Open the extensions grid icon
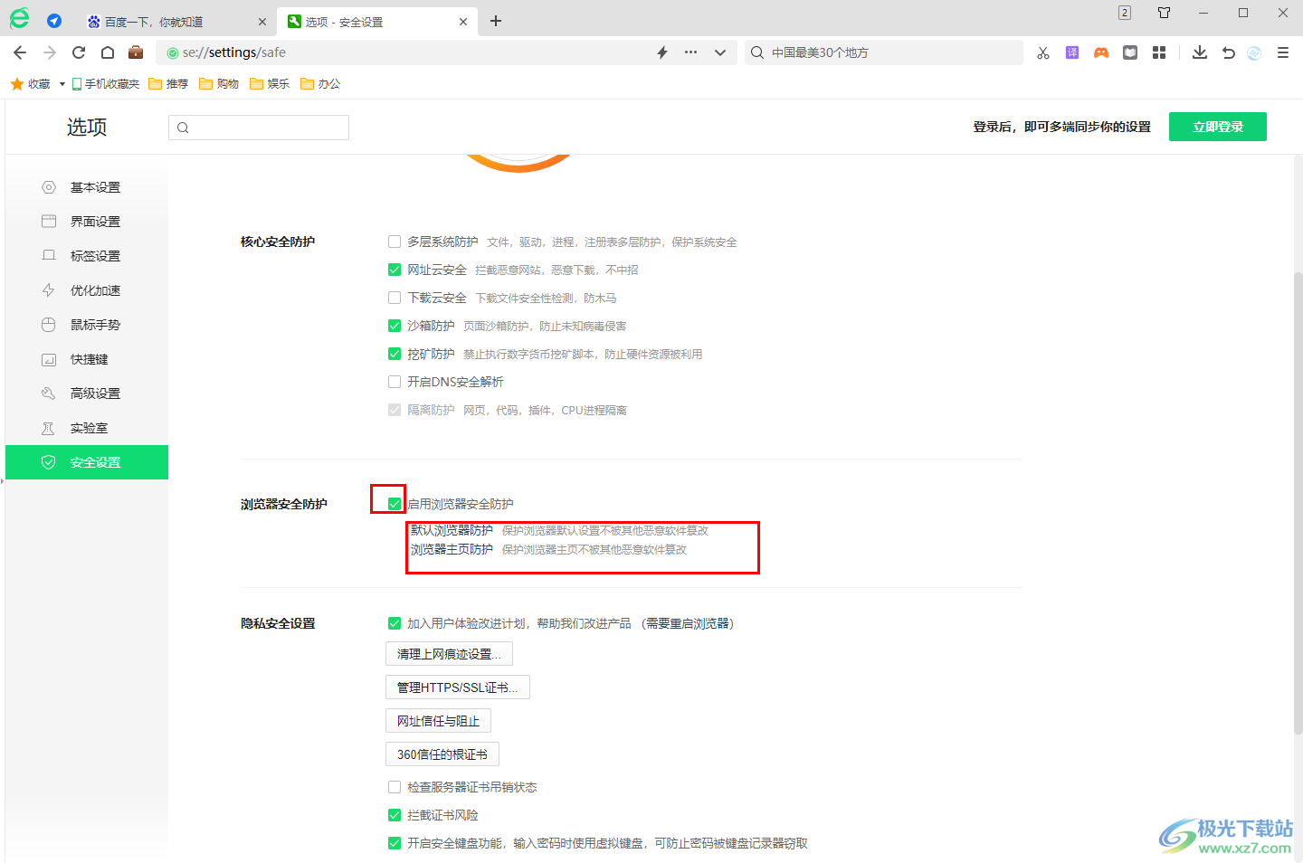The height and width of the screenshot is (863, 1303). [1159, 52]
